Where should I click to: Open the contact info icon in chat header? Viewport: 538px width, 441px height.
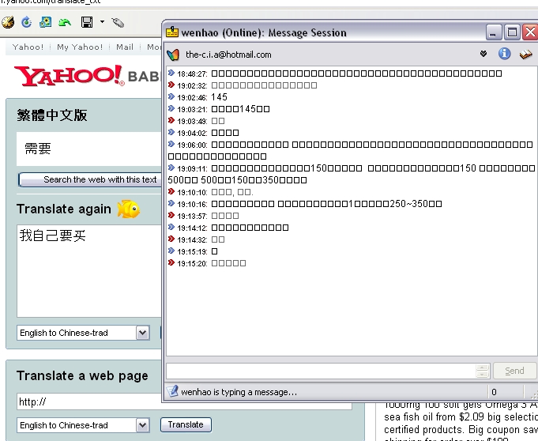point(504,54)
